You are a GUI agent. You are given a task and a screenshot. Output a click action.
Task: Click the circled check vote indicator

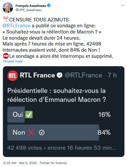click(42, 132)
